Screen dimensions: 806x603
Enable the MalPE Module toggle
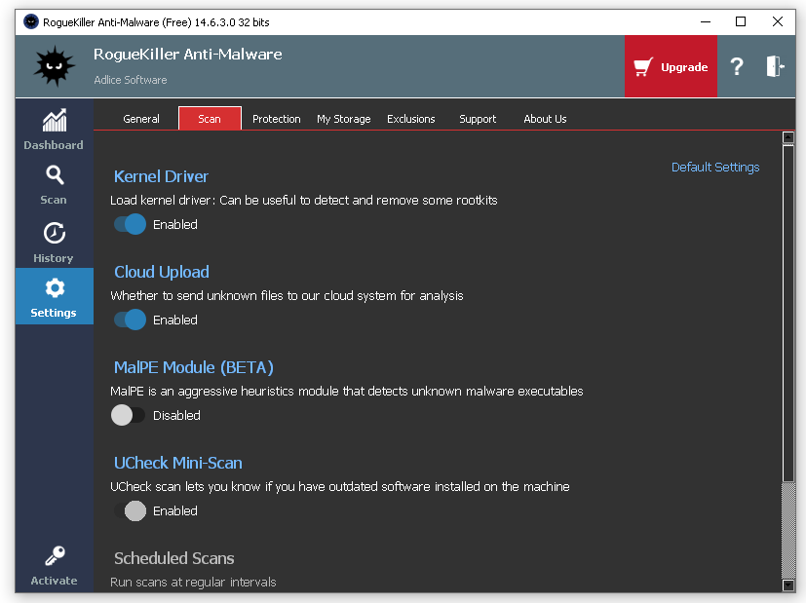pos(128,415)
